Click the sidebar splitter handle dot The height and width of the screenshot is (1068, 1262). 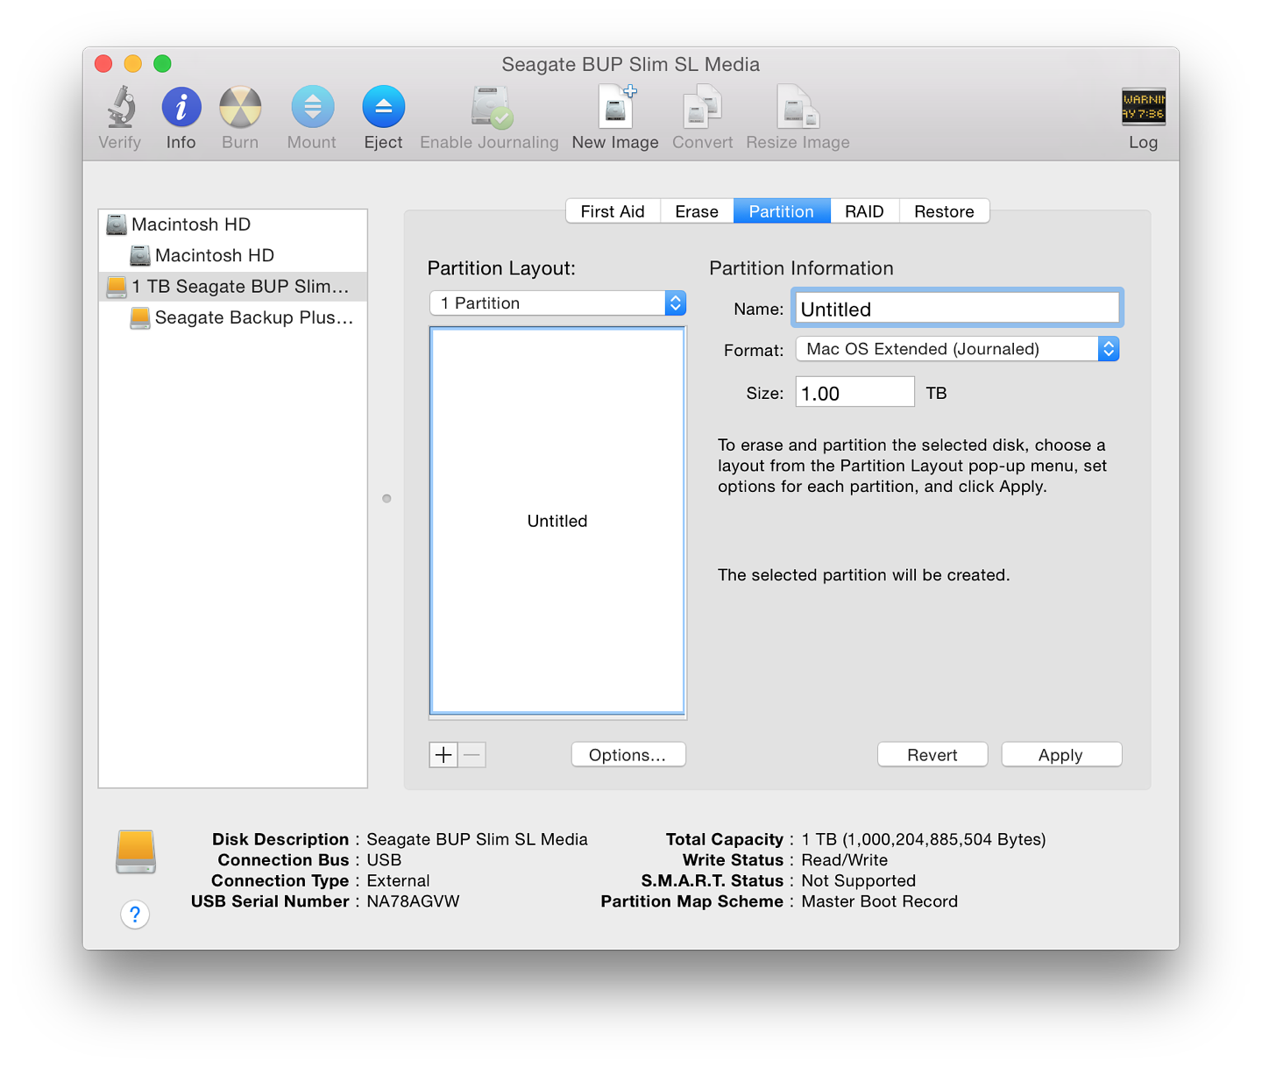[x=386, y=499]
